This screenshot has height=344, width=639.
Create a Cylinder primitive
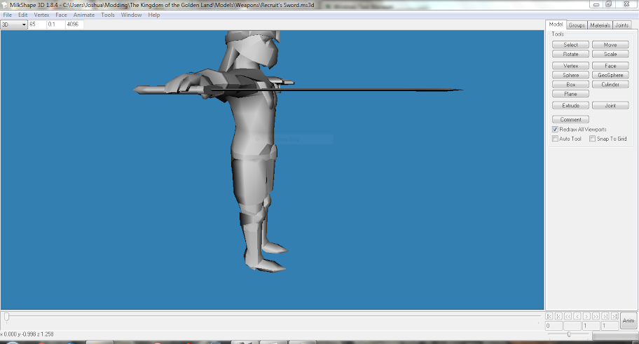(610, 84)
